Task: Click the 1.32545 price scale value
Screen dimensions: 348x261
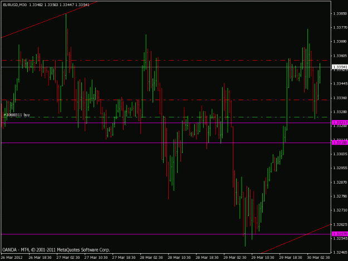Action: [340, 239]
